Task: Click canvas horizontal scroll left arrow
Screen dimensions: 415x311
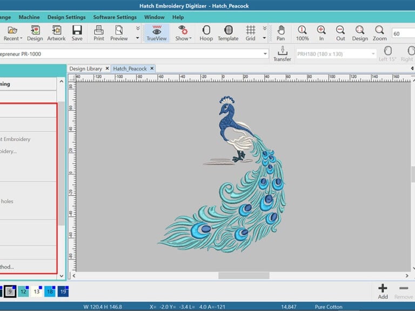Action: click(74, 275)
